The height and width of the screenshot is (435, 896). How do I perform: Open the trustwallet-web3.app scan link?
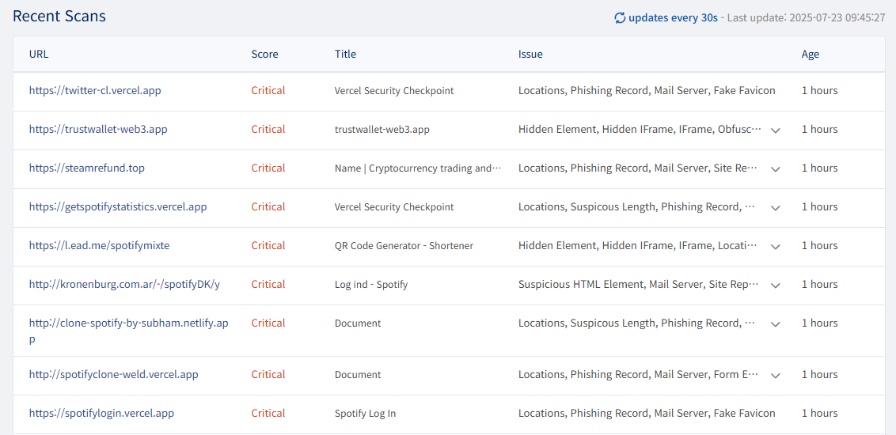tap(98, 129)
